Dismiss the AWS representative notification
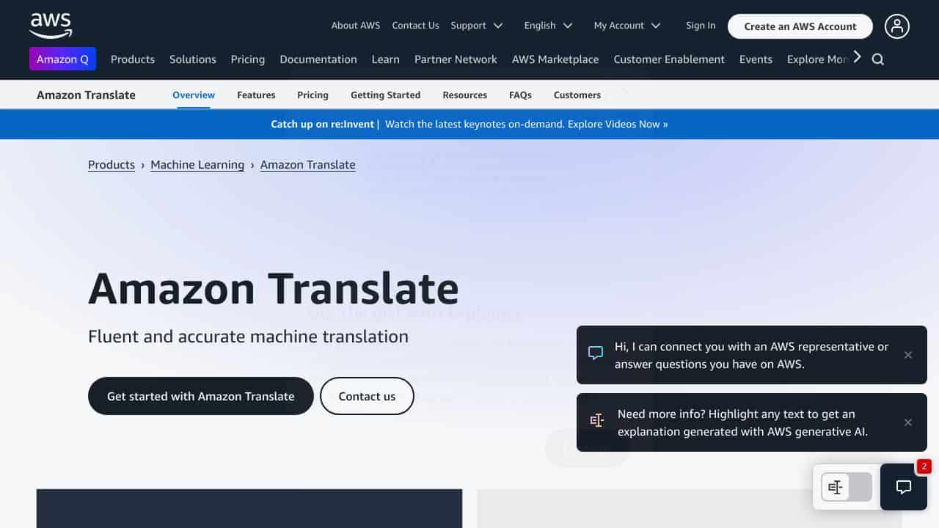Image resolution: width=939 pixels, height=528 pixels. coord(908,355)
